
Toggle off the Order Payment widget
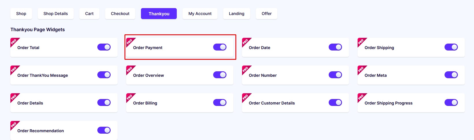coord(220,47)
